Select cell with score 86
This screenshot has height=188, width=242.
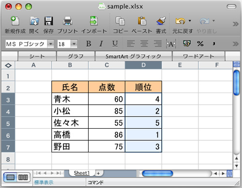106,134
